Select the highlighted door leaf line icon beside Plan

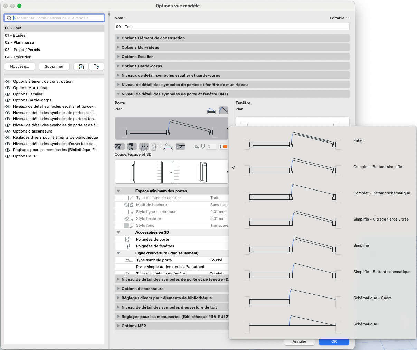coord(224,110)
